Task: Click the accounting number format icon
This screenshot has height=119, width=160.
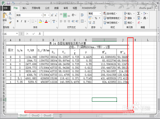Action: 90,18
